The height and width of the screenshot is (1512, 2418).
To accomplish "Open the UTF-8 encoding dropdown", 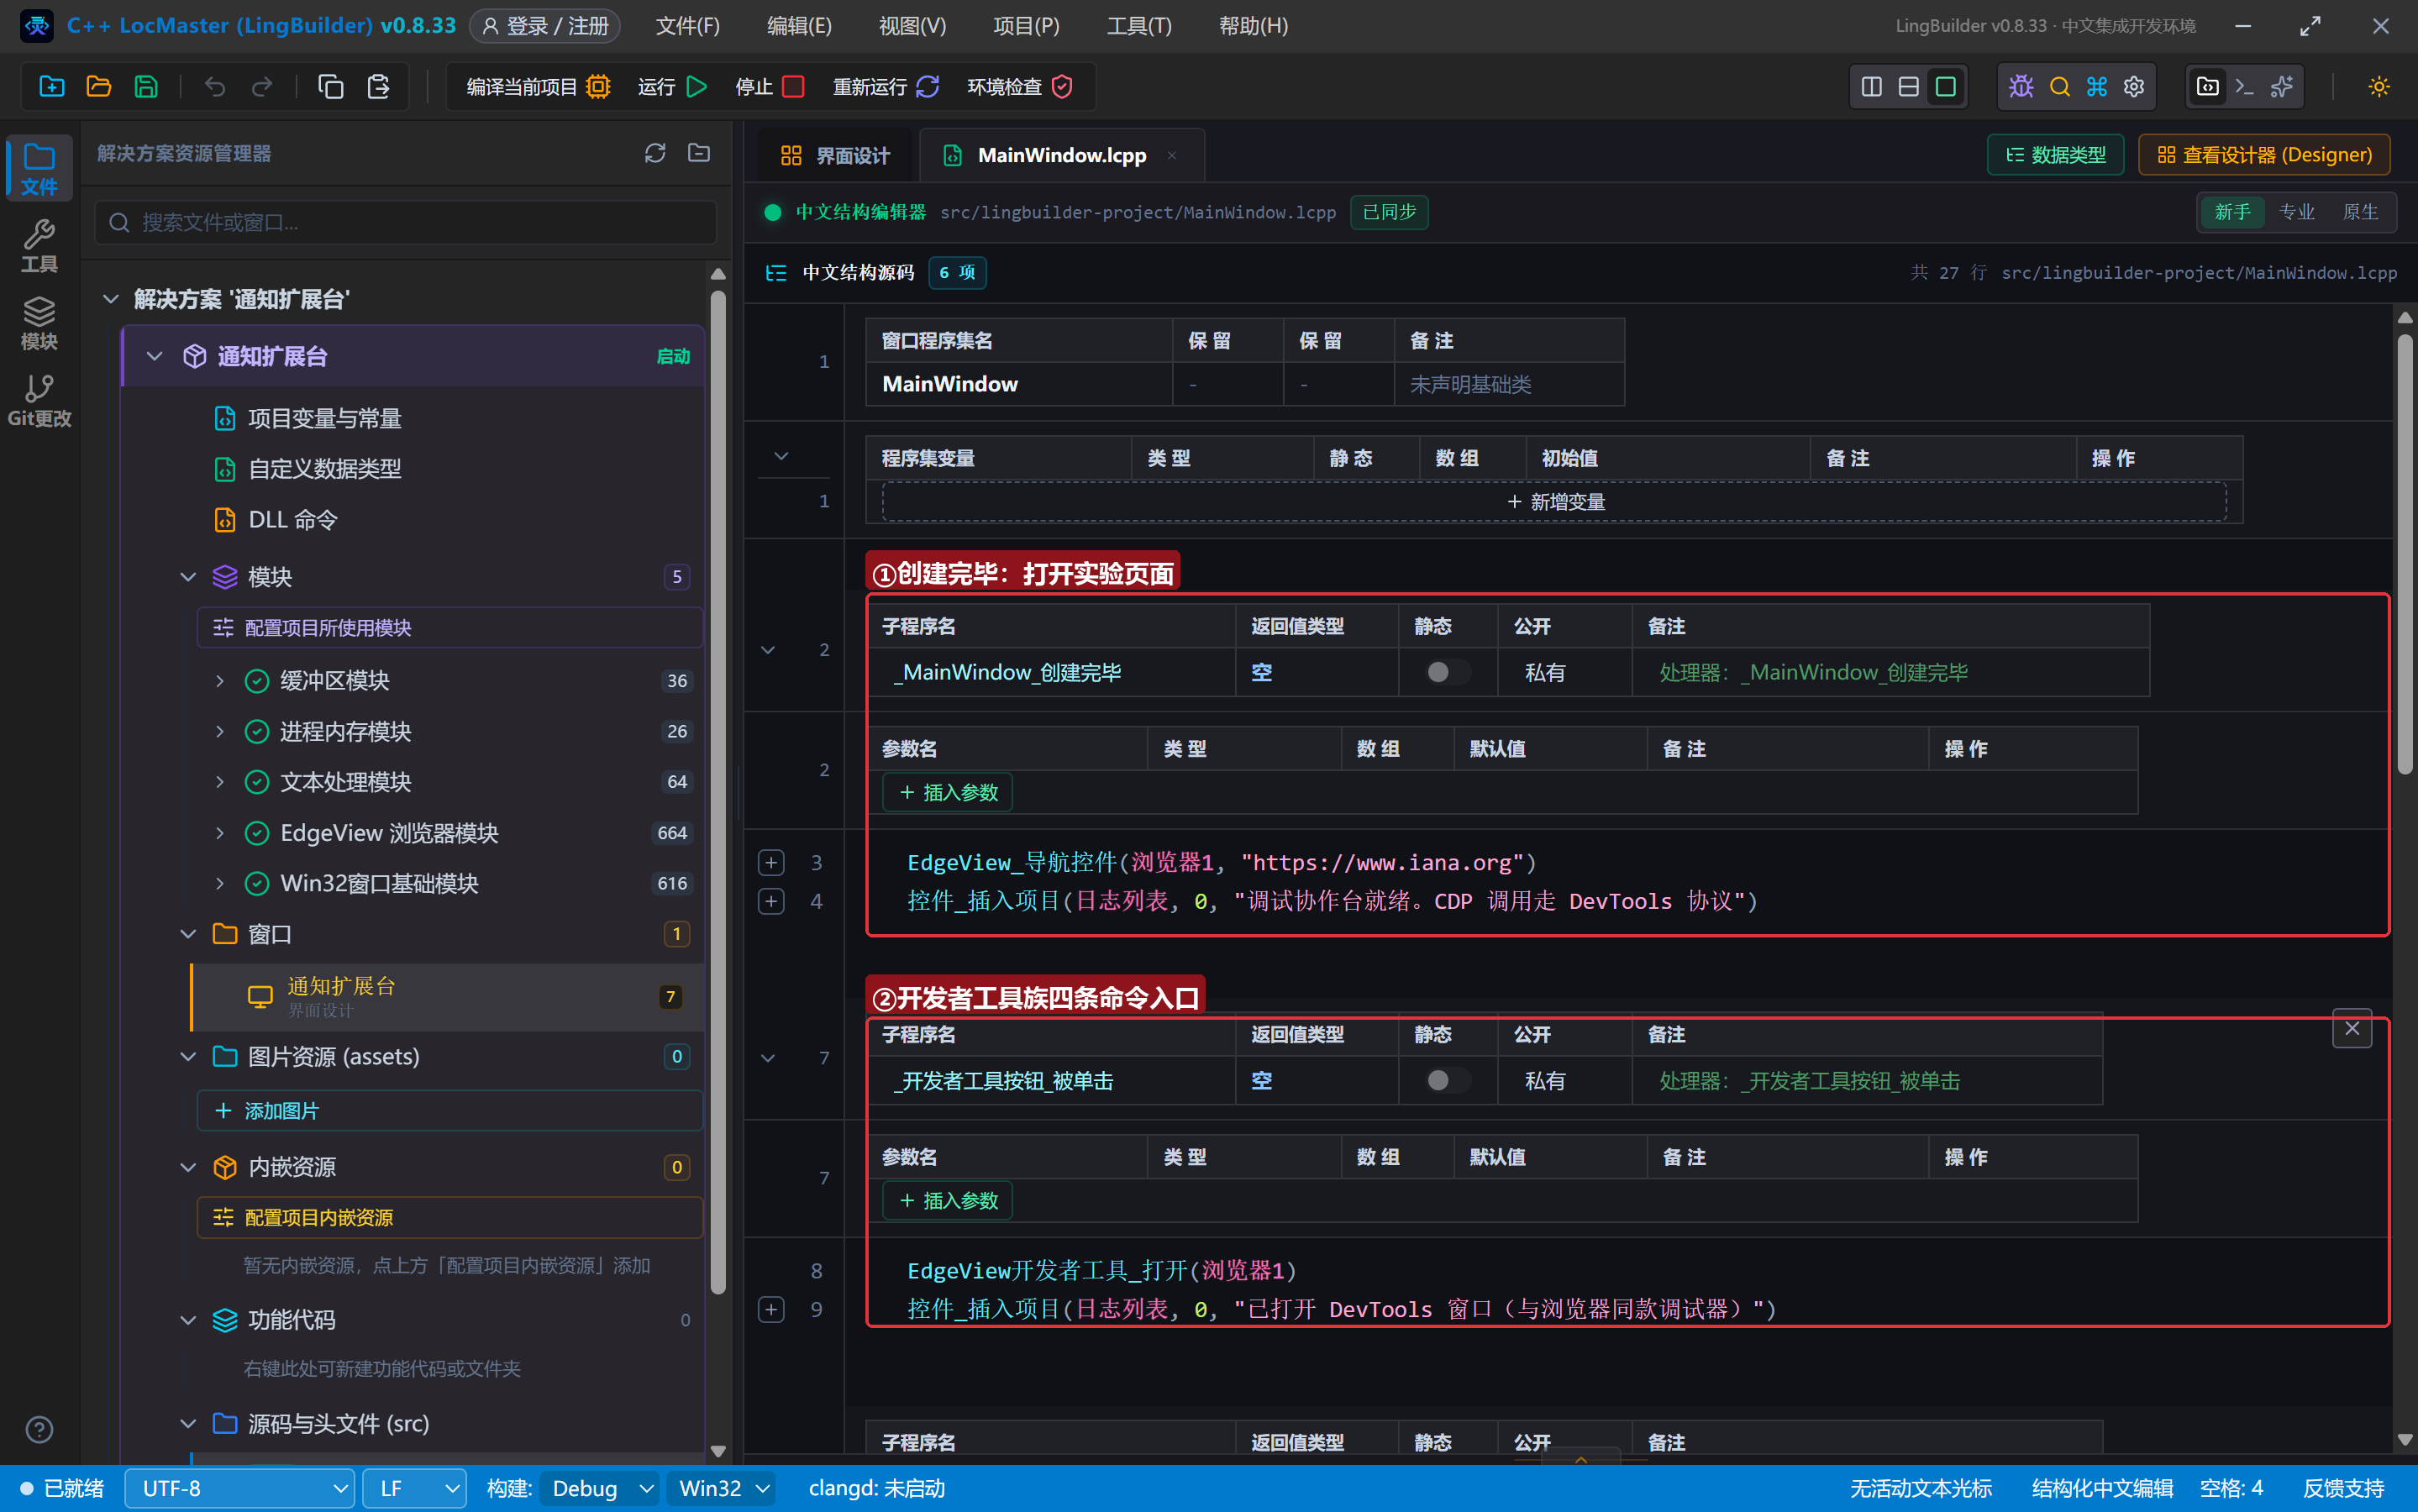I will 240,1488.
